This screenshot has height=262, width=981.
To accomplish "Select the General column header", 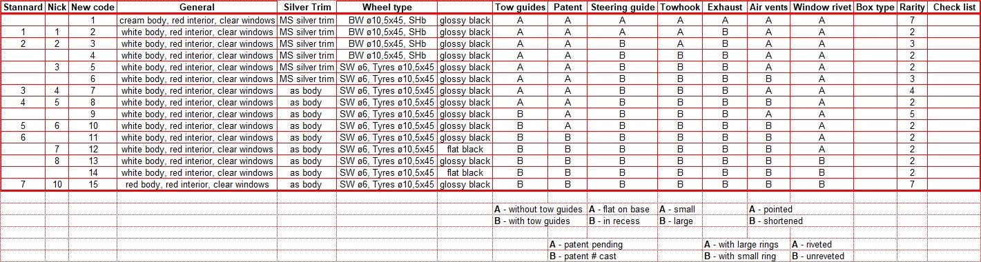I will pos(197,7).
